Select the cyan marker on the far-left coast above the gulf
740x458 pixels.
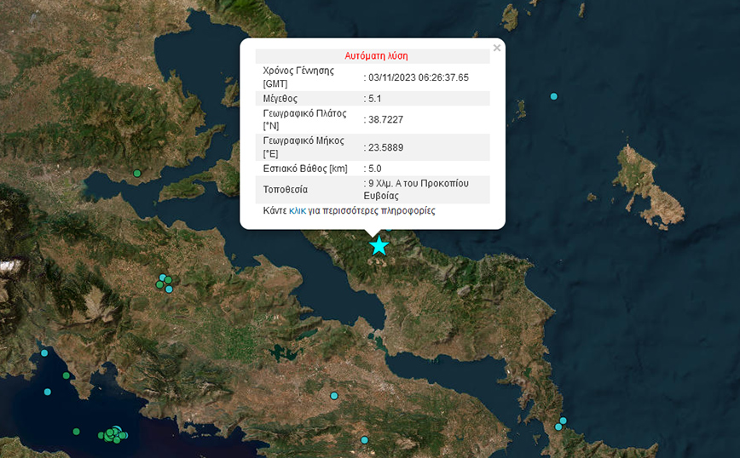(x=44, y=353)
